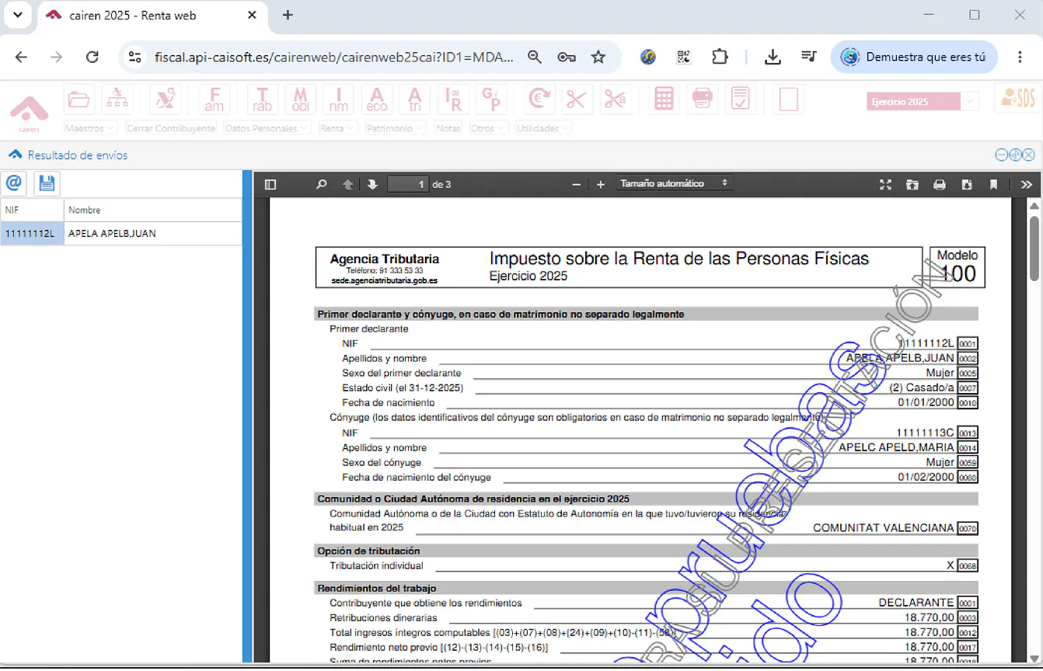Select the 'G P' gains and losses icon
This screenshot has width=1043, height=671.
click(x=492, y=99)
